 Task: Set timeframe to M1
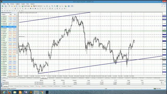click(2, 11)
